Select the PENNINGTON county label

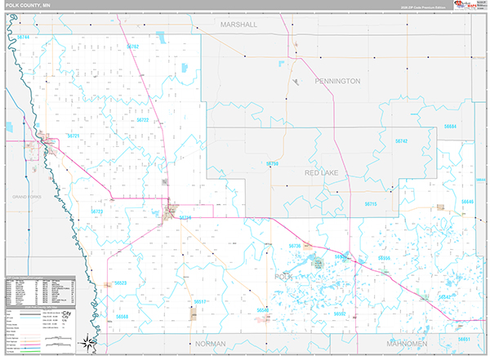[x=337, y=82]
